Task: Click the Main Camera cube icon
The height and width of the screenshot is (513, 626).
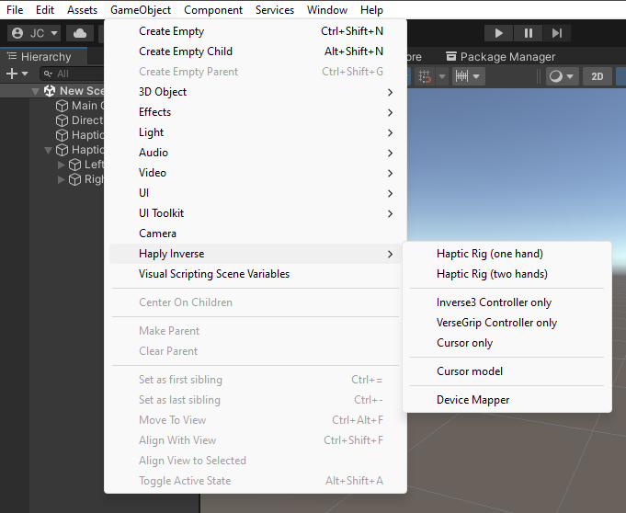Action: pos(62,106)
